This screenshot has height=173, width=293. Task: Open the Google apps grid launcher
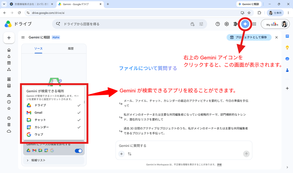(x=254, y=24)
